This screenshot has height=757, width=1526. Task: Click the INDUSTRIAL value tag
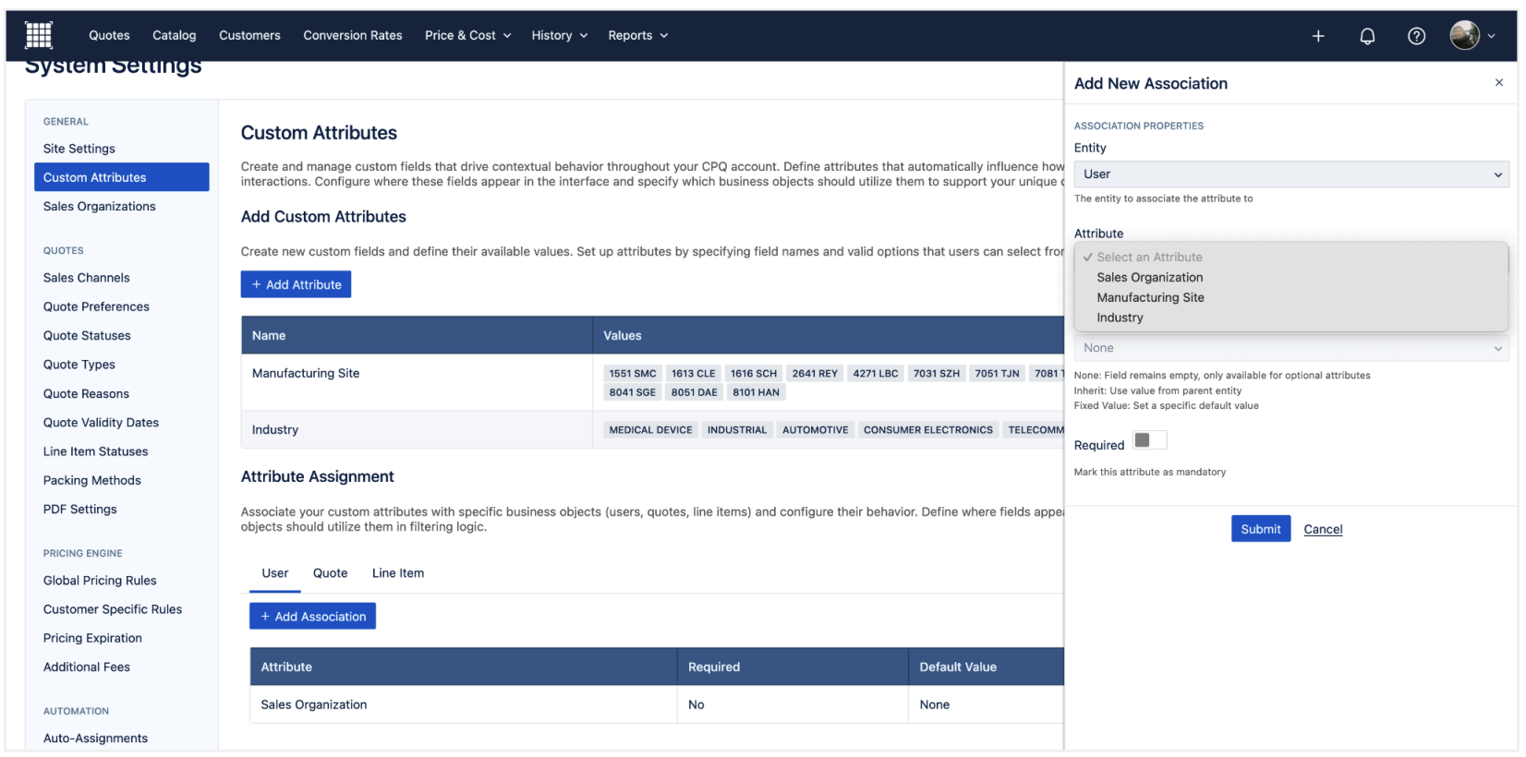(737, 430)
